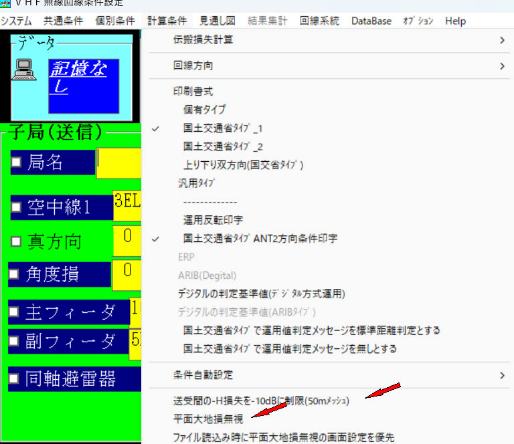This screenshot has height=444, width=514.
Task: Expand the 伝搬損失計算 submenu arrow
Action: click(x=502, y=40)
